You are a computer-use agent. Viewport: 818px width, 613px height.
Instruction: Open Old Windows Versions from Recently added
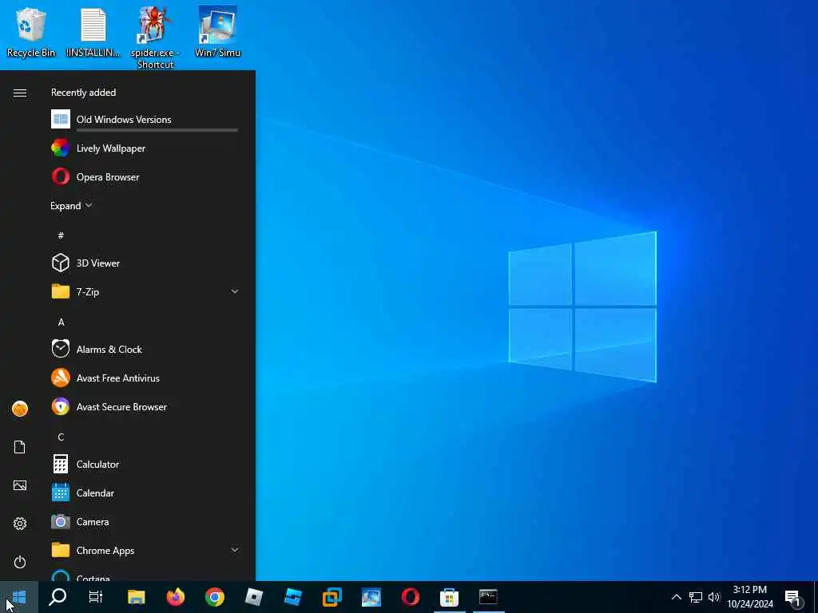[145, 120]
